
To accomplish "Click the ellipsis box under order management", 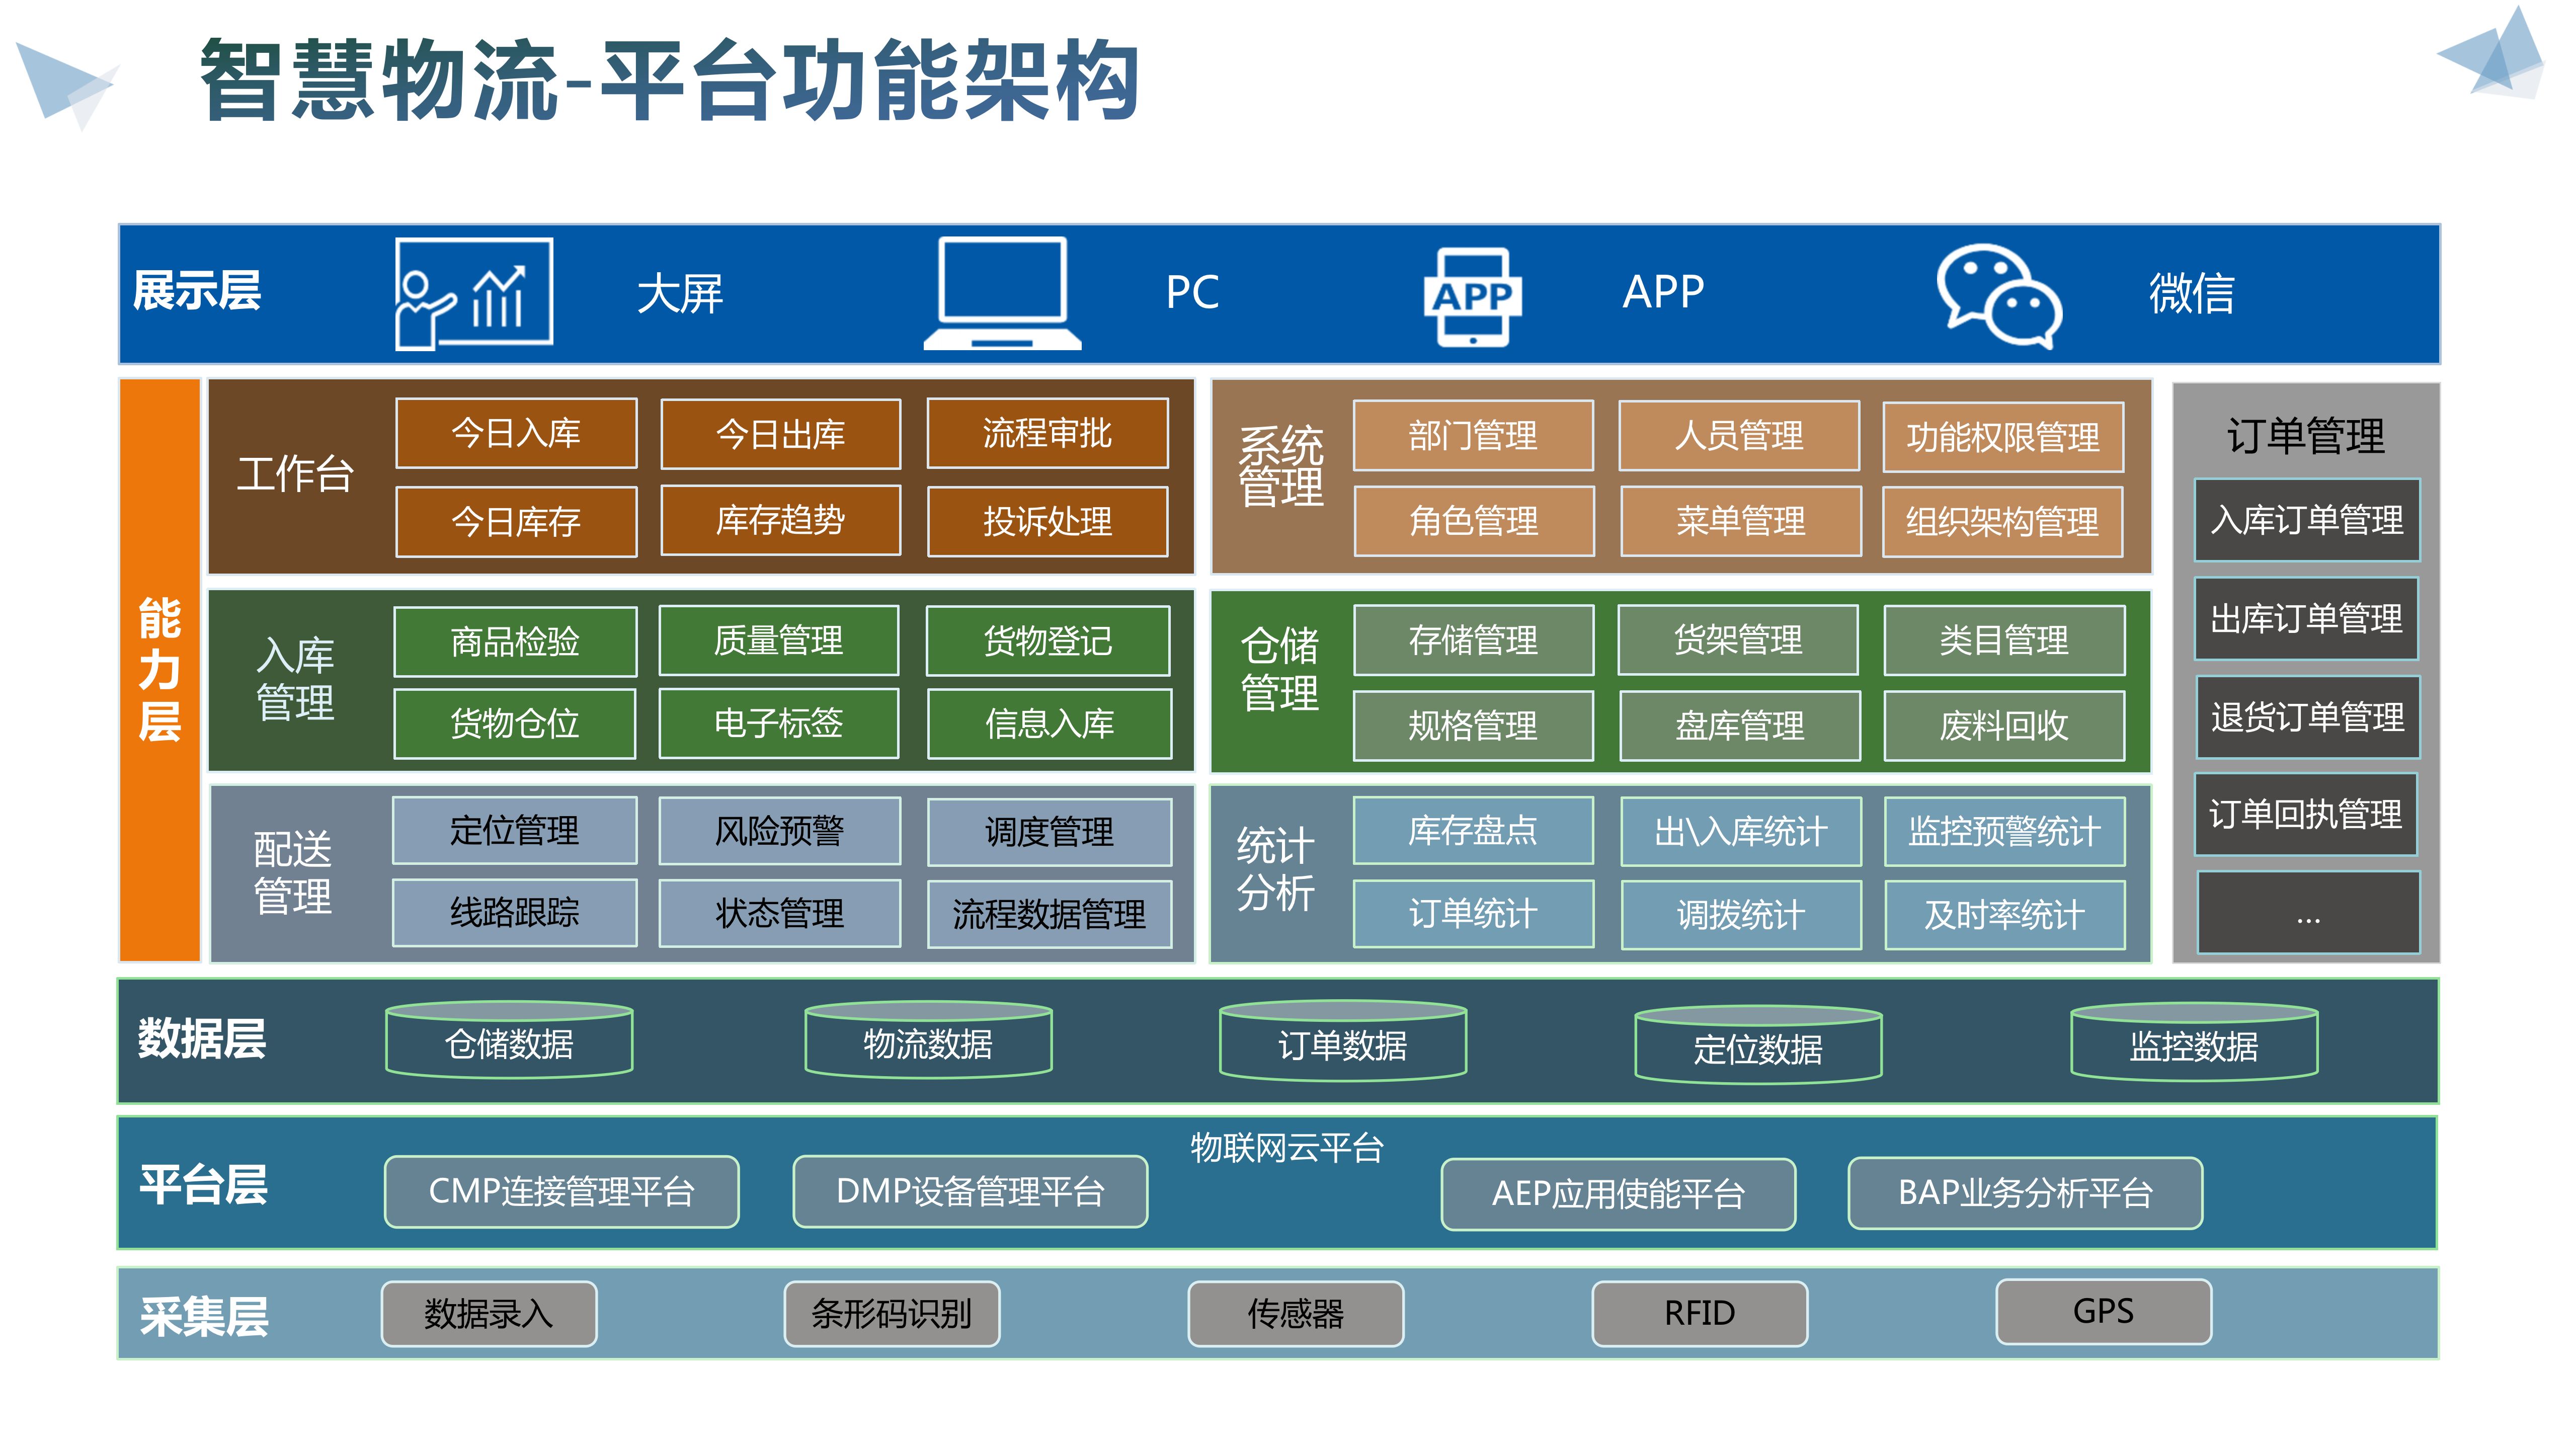I will [x=2308, y=913].
